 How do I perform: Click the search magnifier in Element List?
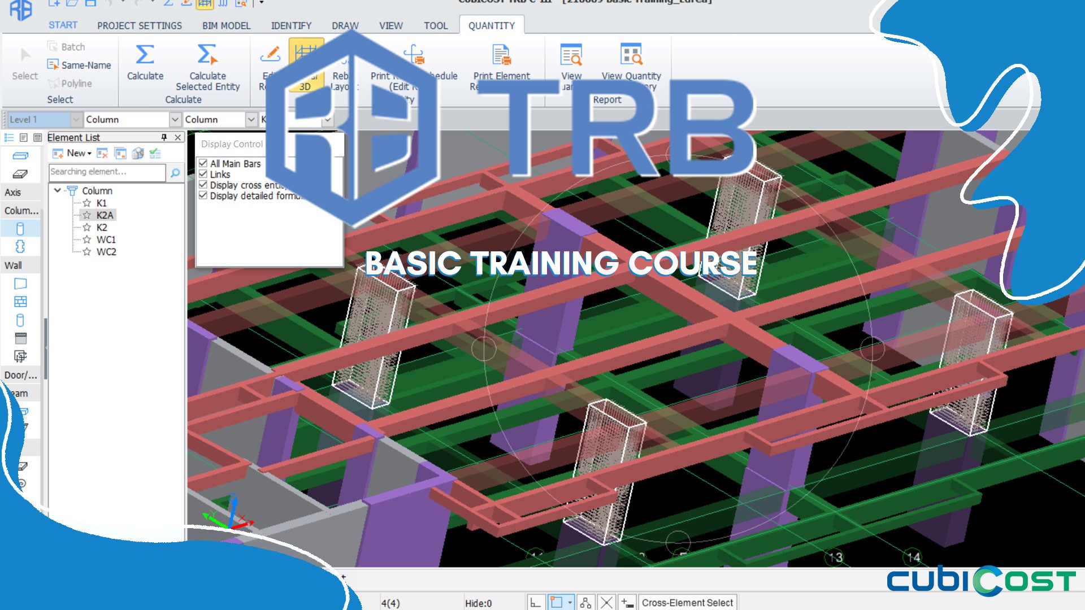tap(175, 172)
